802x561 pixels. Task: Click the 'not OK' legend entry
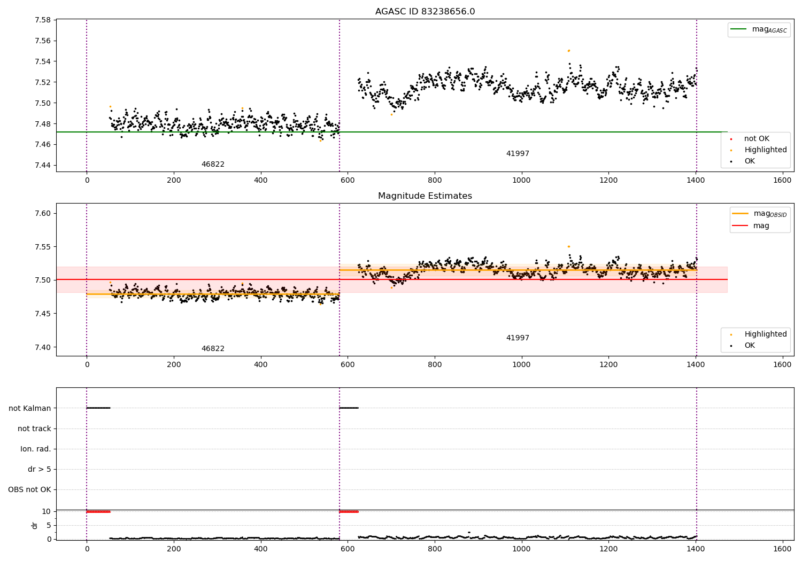(x=757, y=139)
